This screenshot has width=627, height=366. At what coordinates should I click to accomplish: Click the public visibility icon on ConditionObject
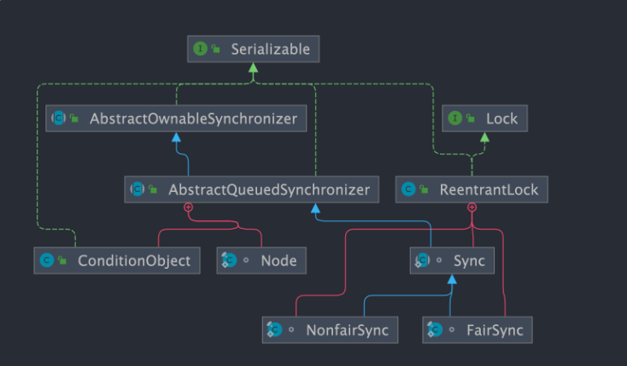coord(62,260)
